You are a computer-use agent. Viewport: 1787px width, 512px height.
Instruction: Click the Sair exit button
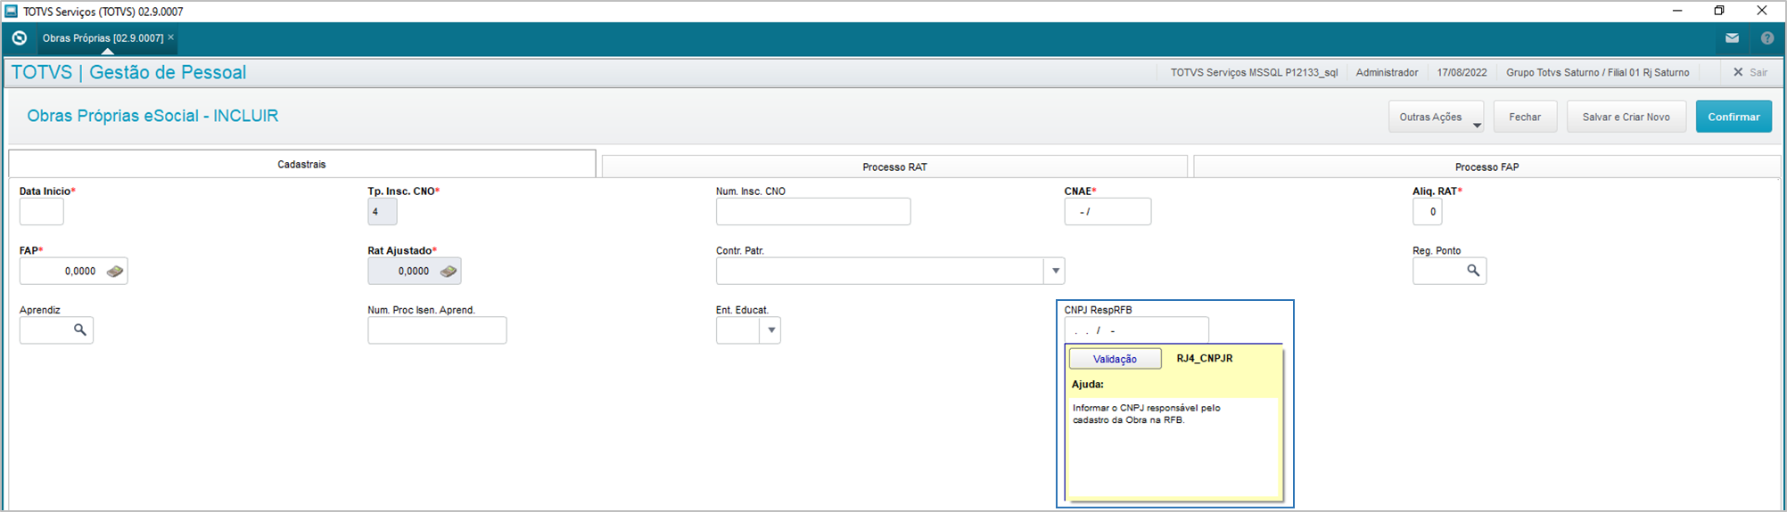click(x=1750, y=72)
